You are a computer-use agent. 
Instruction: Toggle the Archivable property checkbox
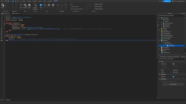coord(174,64)
